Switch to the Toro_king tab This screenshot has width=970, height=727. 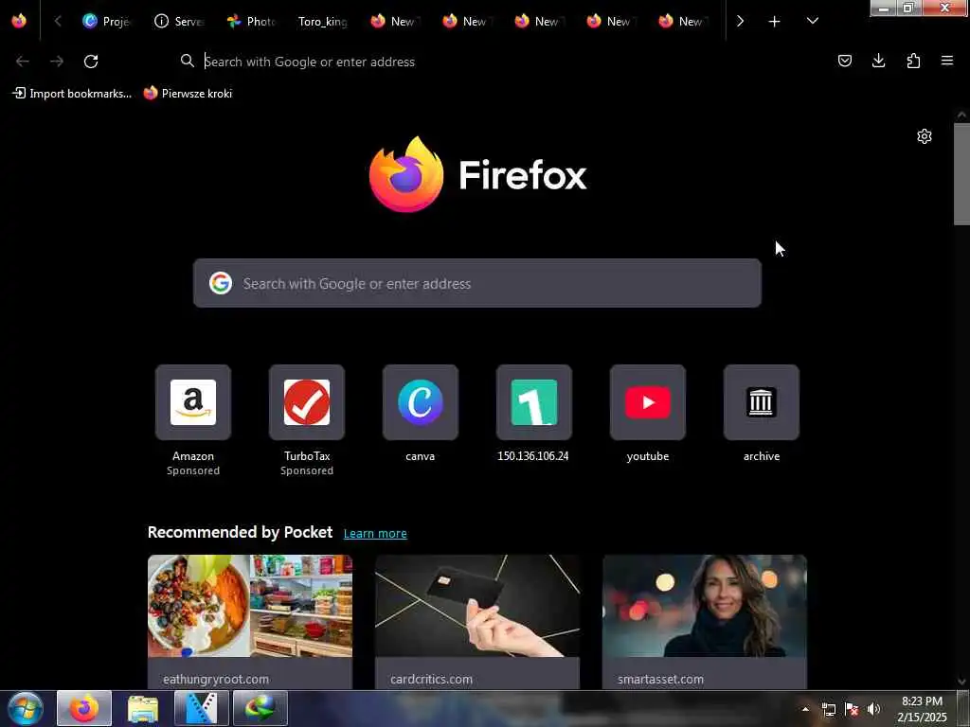(x=322, y=21)
